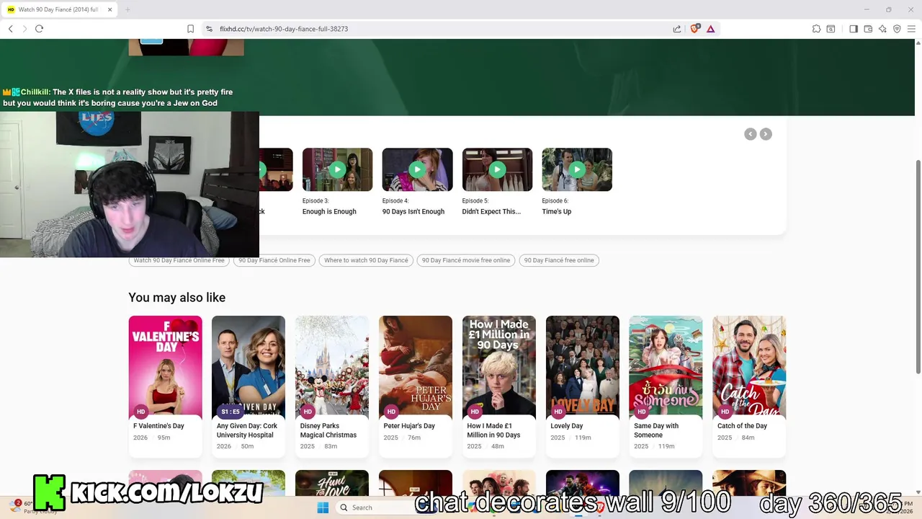Click the S1 : E5 badge on Any Given Day
Image resolution: width=922 pixels, height=519 pixels.
[230, 412]
